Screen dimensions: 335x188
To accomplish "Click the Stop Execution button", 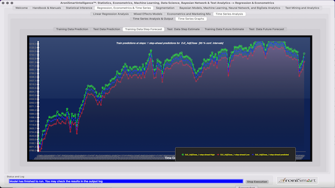I will pyautogui.click(x=257, y=182).
